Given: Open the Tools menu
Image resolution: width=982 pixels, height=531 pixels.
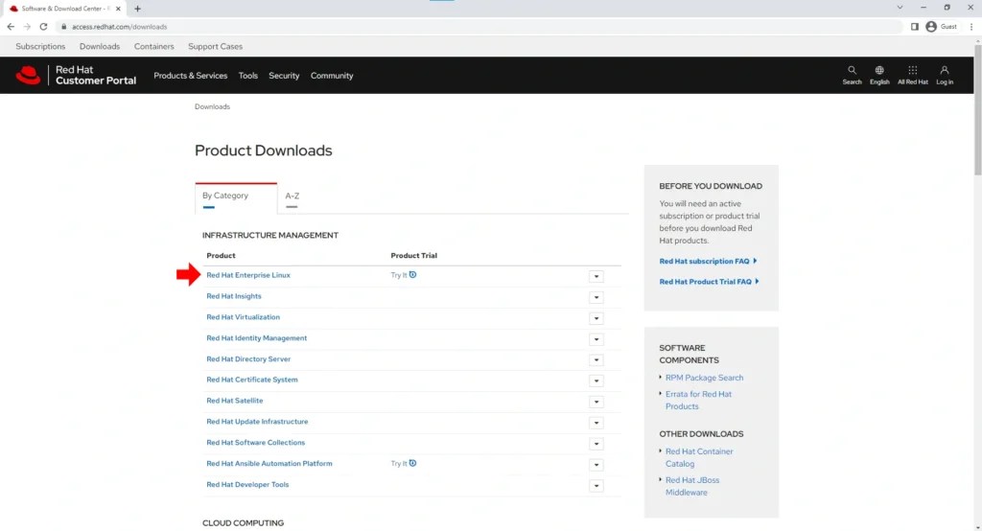Looking at the screenshot, I should point(248,76).
